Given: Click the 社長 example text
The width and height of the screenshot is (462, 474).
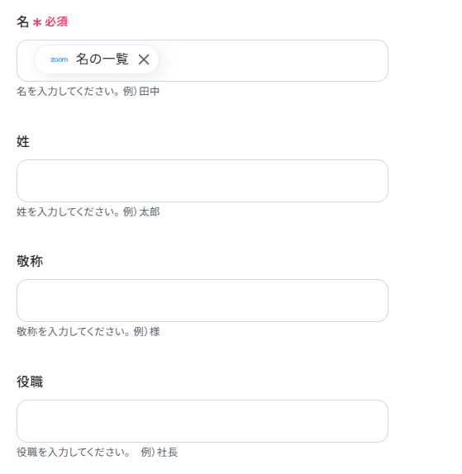Looking at the screenshot, I should (167, 452).
